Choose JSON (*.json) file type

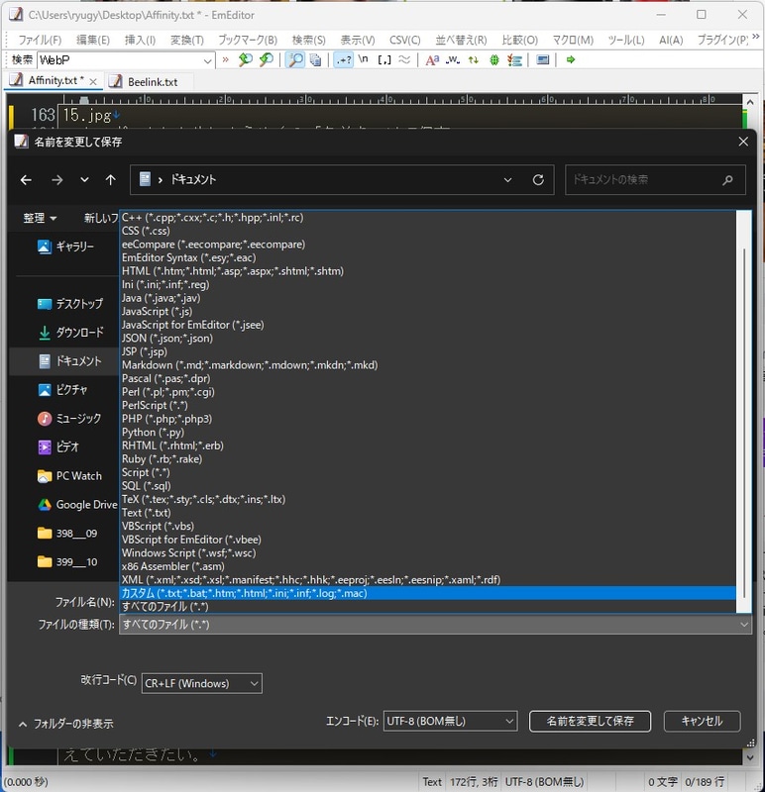(428, 339)
